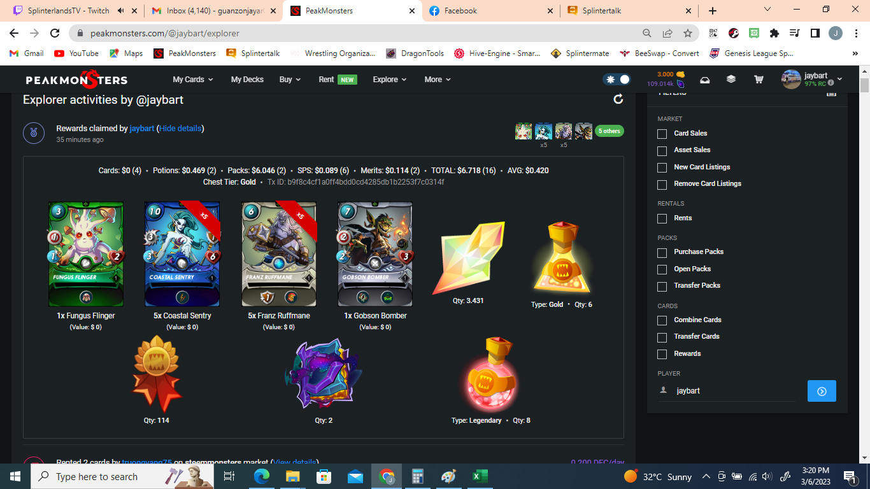This screenshot has width=870, height=489.
Task: Open the DragonTools bookmark
Action: [x=415, y=53]
